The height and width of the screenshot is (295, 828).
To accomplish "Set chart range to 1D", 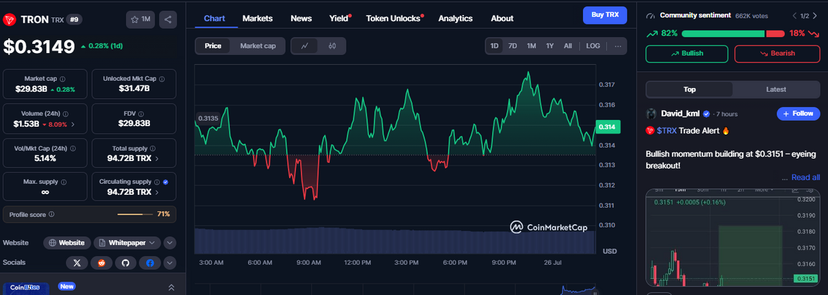I will [x=494, y=46].
